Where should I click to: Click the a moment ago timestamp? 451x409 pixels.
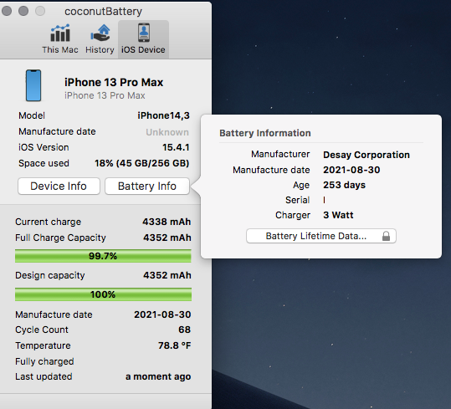point(158,376)
